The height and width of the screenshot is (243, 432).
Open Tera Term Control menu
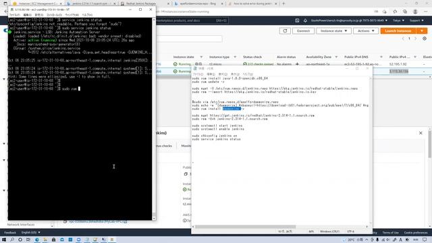(x=54, y=15)
